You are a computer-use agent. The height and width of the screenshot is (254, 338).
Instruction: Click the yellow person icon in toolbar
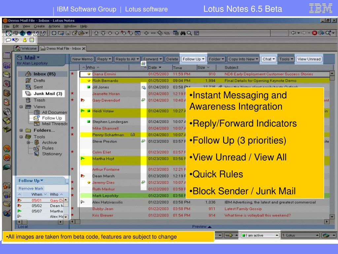25,40
